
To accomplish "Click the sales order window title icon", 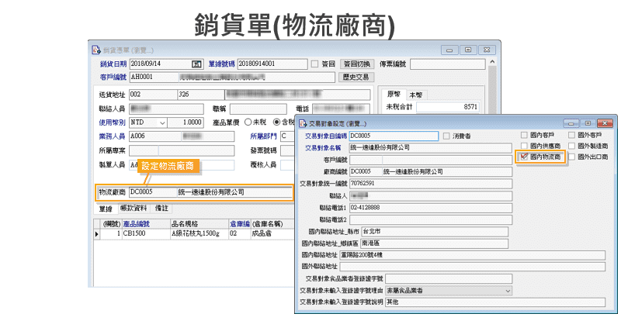I will (x=95, y=50).
